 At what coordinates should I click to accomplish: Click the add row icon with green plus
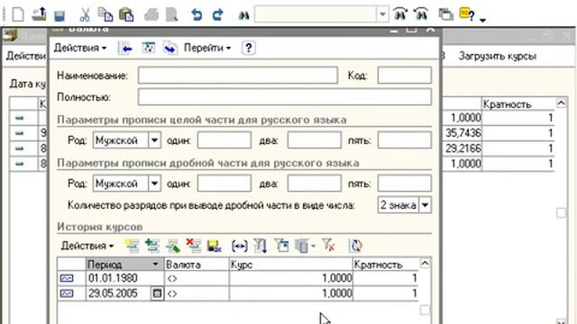pos(152,246)
